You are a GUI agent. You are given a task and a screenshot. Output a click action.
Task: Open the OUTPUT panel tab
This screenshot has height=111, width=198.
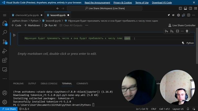click(32, 84)
